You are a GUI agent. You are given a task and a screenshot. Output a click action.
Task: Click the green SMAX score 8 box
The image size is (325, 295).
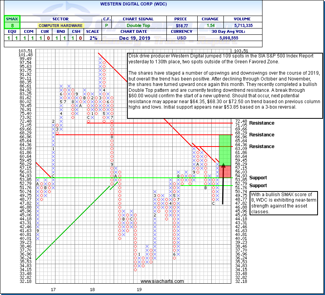click(11, 25)
